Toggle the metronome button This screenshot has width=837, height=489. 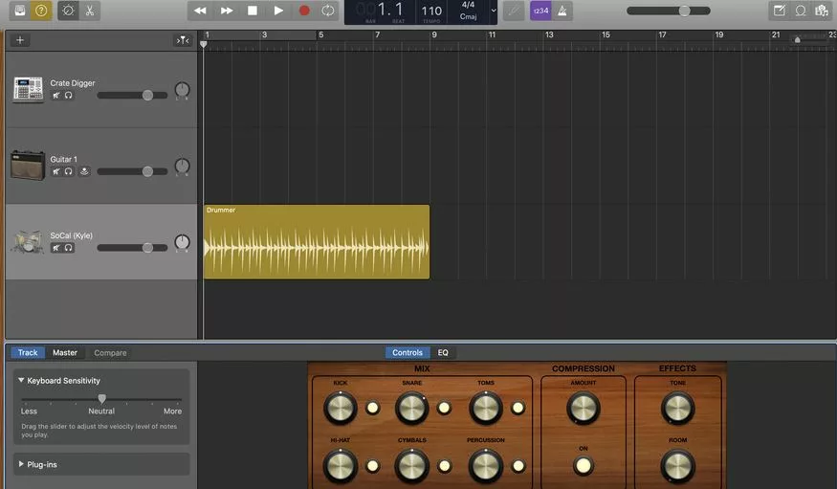(x=562, y=11)
